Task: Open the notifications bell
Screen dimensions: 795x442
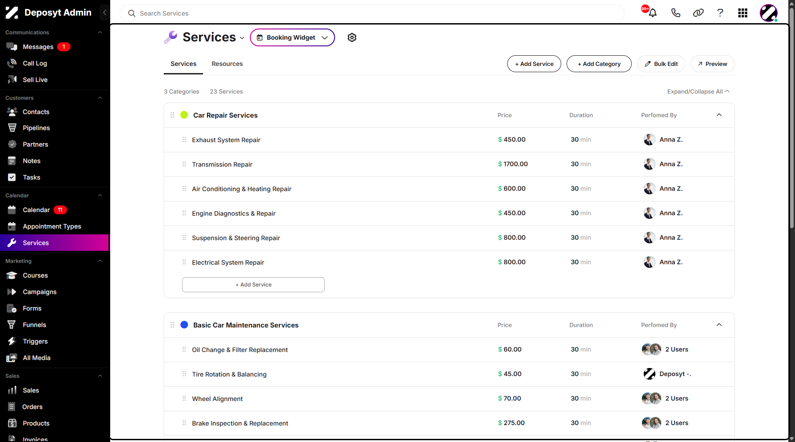Action: tap(652, 13)
